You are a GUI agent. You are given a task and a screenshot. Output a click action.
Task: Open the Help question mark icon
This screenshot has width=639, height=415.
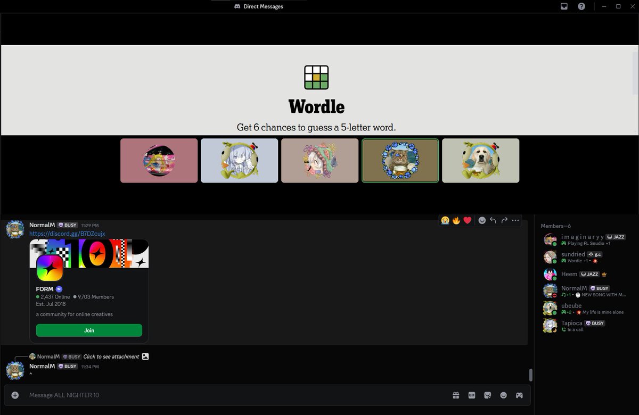click(581, 6)
